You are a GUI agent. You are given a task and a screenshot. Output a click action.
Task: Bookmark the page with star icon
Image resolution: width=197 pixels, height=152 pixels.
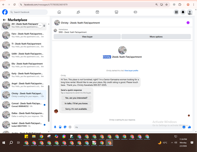point(167,5)
